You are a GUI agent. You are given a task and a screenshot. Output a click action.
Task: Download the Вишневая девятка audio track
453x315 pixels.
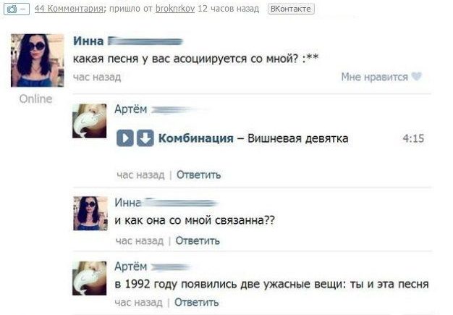coord(145,138)
